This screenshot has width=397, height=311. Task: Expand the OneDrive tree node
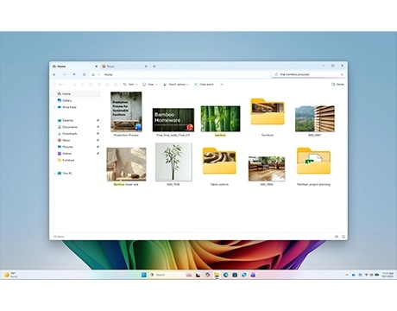54,107
